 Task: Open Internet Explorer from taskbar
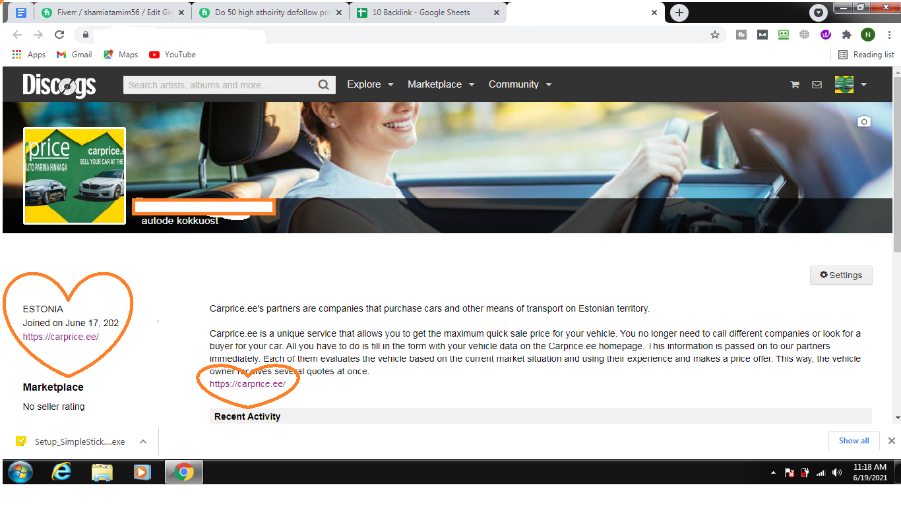[x=61, y=472]
